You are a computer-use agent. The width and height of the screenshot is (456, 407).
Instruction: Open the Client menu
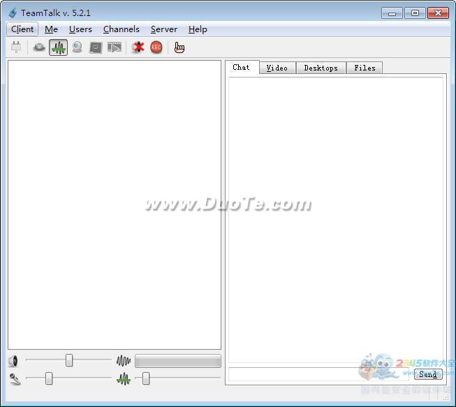click(x=22, y=29)
